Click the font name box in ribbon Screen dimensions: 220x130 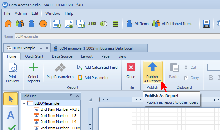[214, 67]
